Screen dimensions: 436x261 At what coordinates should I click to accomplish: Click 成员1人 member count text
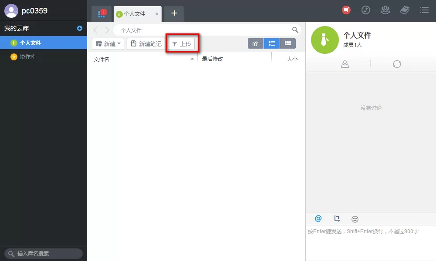coord(352,45)
